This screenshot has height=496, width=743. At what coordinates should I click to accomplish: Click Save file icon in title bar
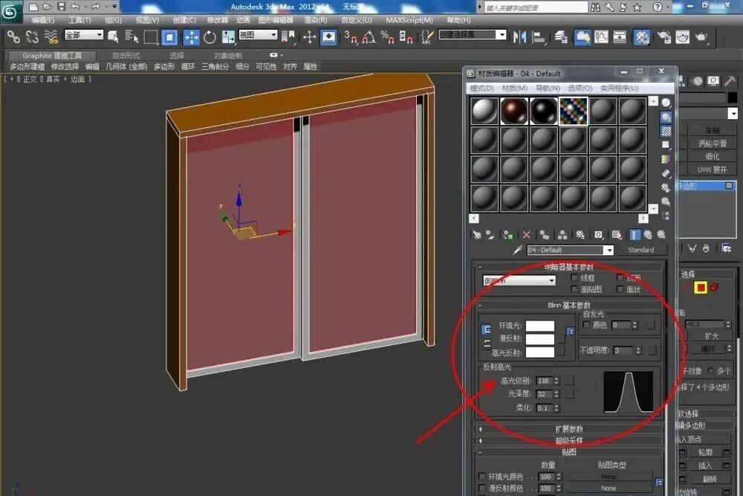(x=61, y=7)
